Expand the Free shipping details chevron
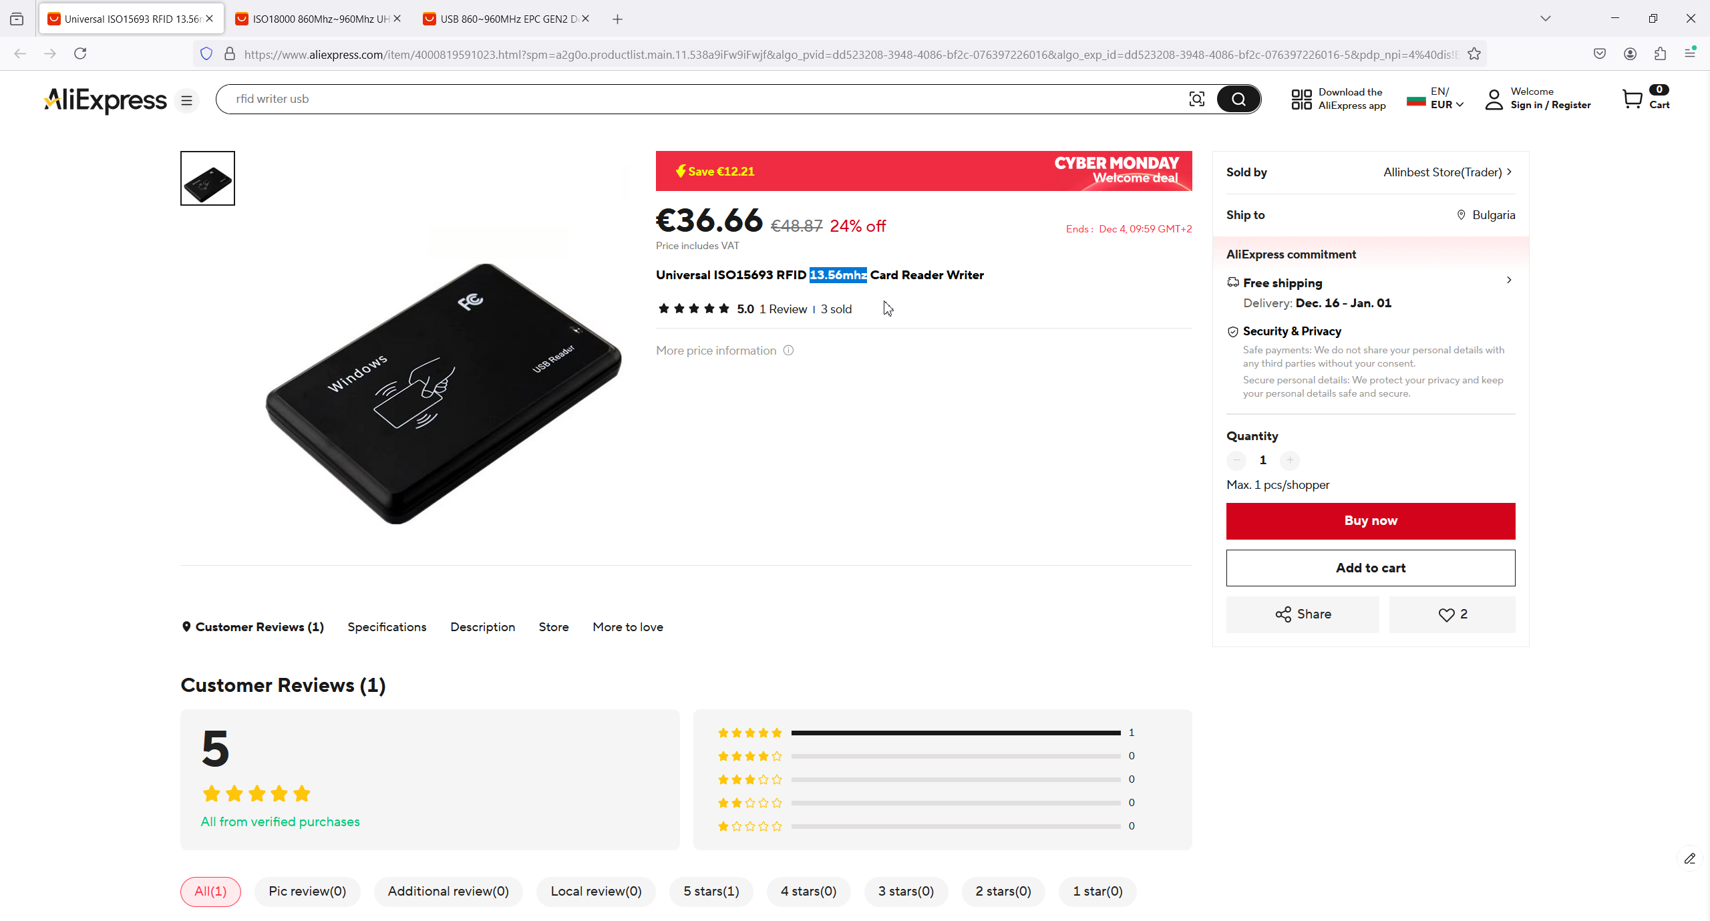Viewport: 1710px width, 921px height. tap(1509, 281)
